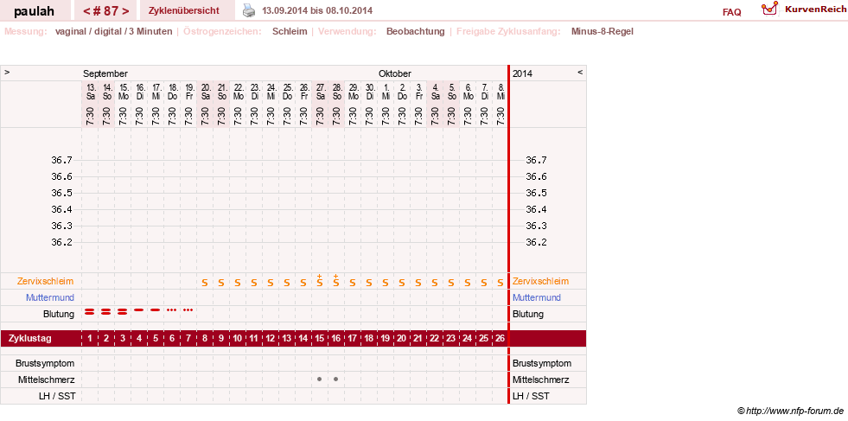Click the S mucus symbol on 24. Mi
Screen dimensions: 848x421
[x=271, y=283]
